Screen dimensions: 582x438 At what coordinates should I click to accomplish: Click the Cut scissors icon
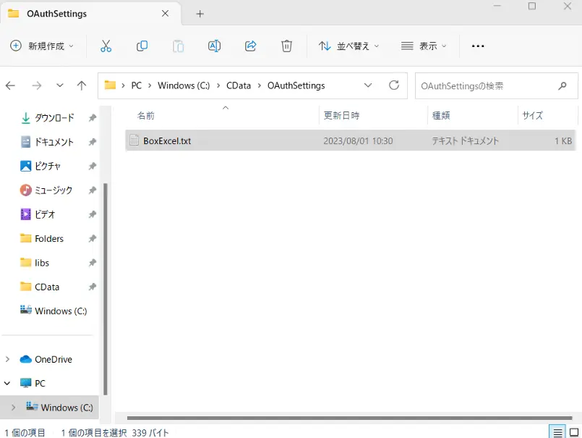coord(106,46)
